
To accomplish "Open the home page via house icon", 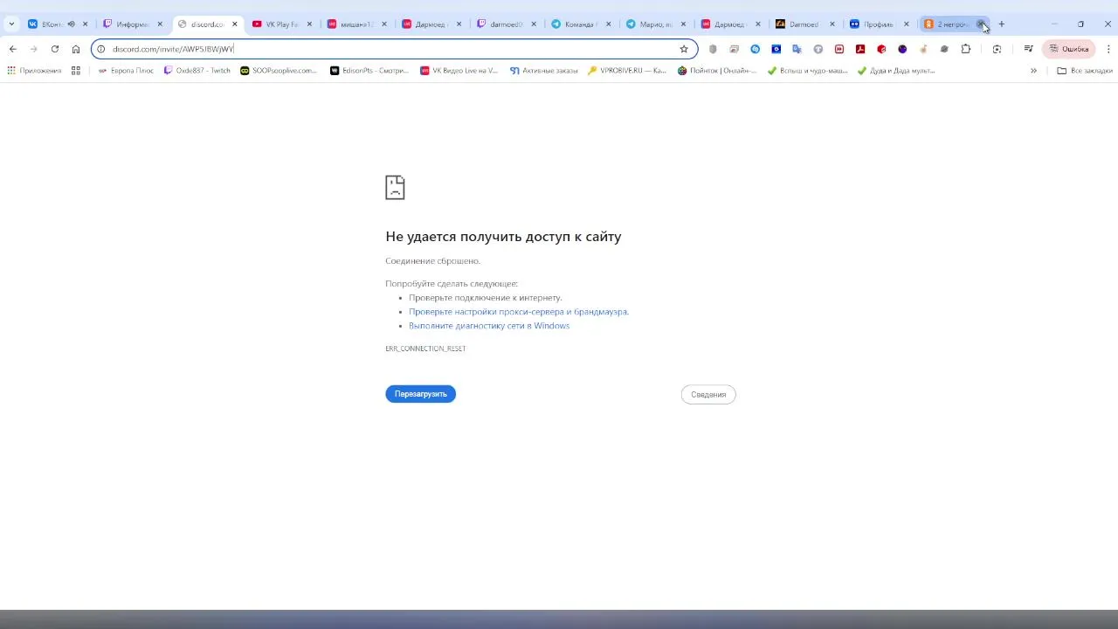I will tap(76, 49).
